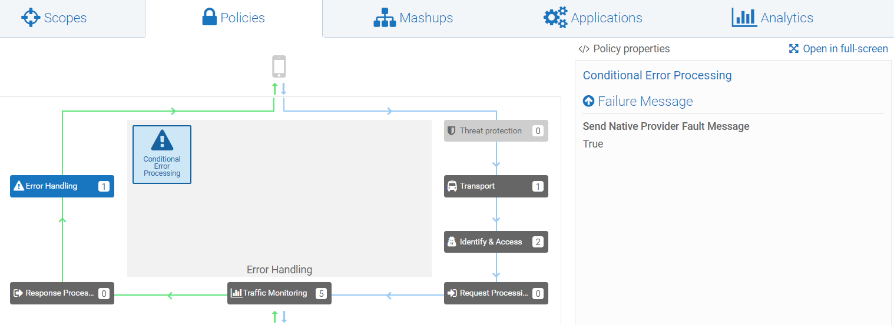Select the Request Processing stage
This screenshot has height=325, width=894.
click(496, 293)
